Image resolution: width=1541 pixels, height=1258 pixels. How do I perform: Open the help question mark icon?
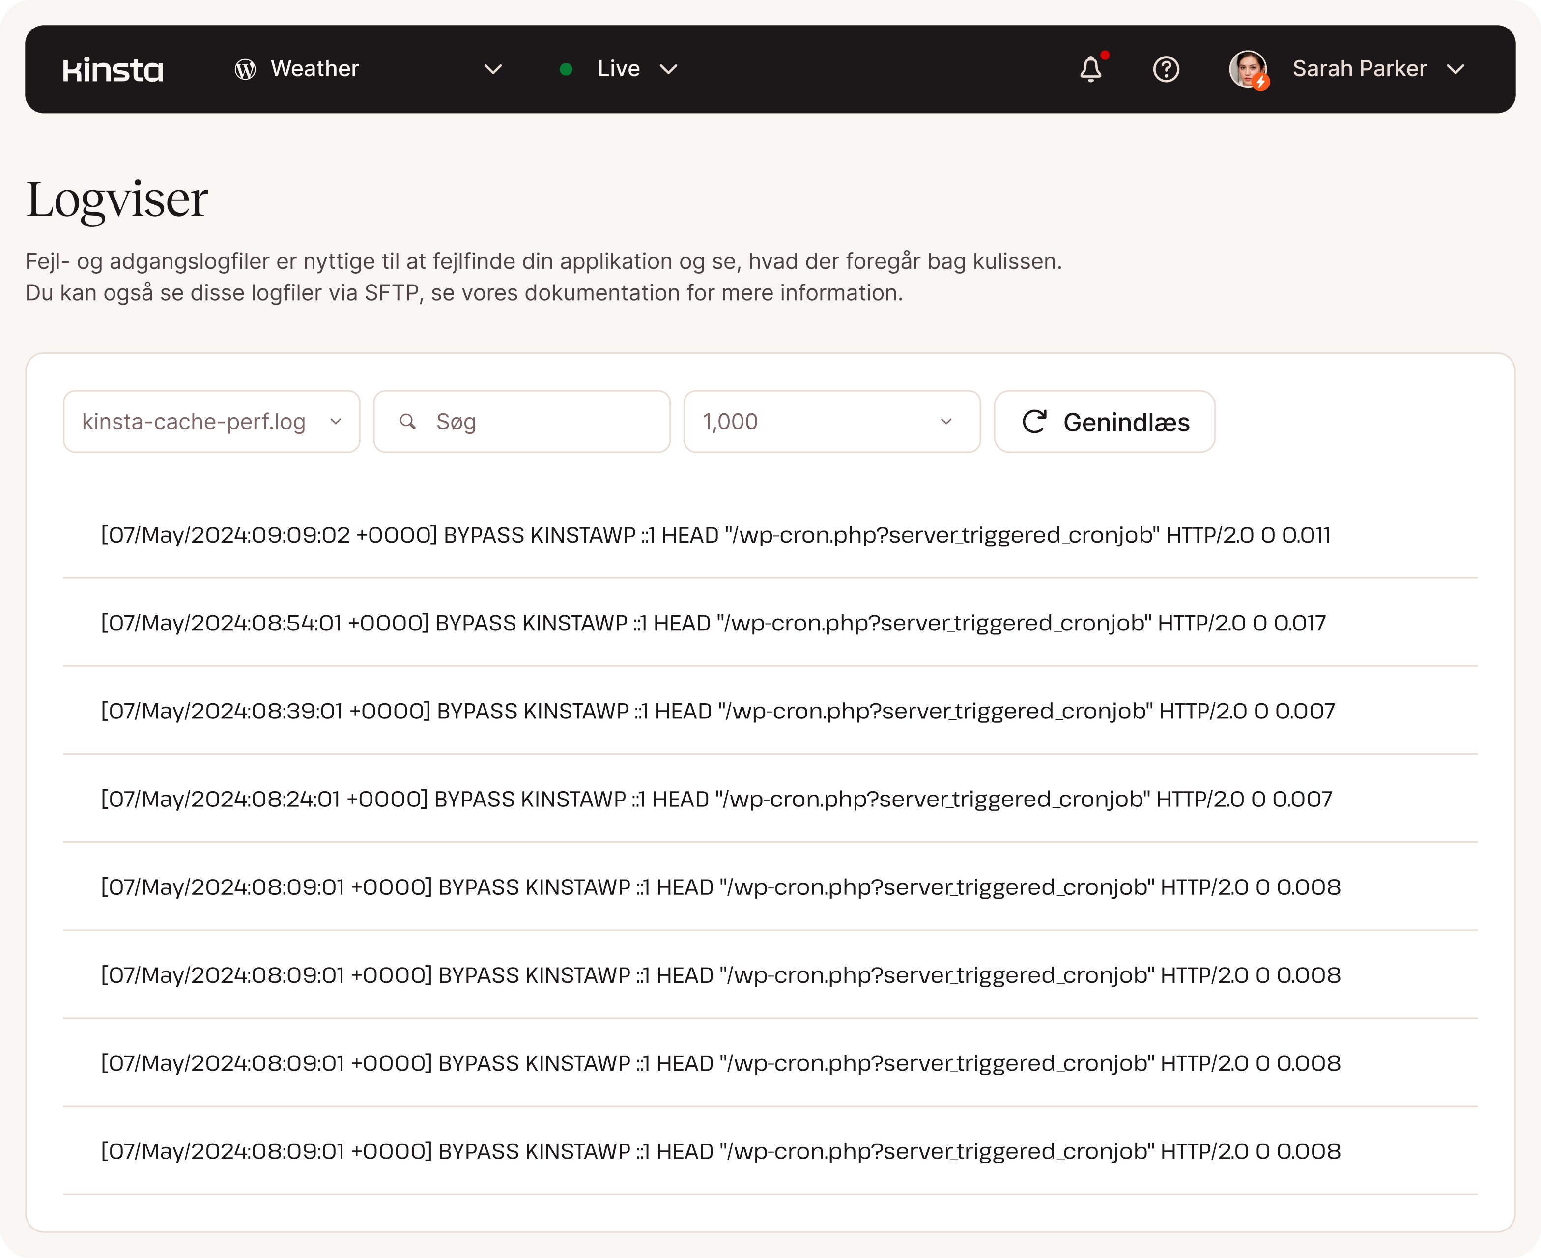click(x=1166, y=70)
